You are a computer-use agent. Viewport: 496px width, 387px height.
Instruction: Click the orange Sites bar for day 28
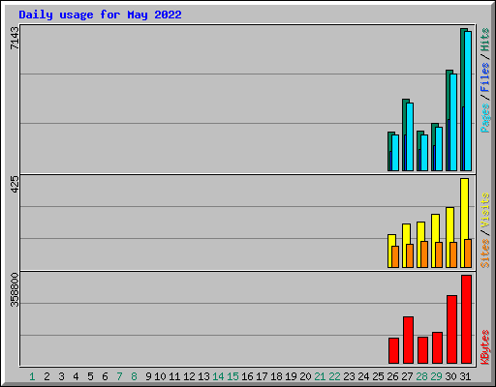pos(424,254)
